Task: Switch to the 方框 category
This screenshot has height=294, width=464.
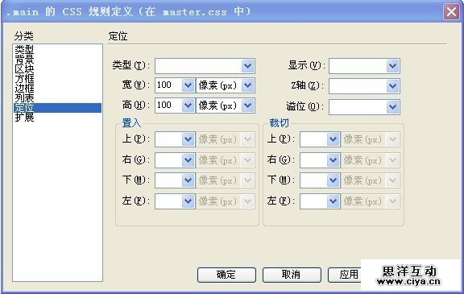Action: click(x=24, y=78)
